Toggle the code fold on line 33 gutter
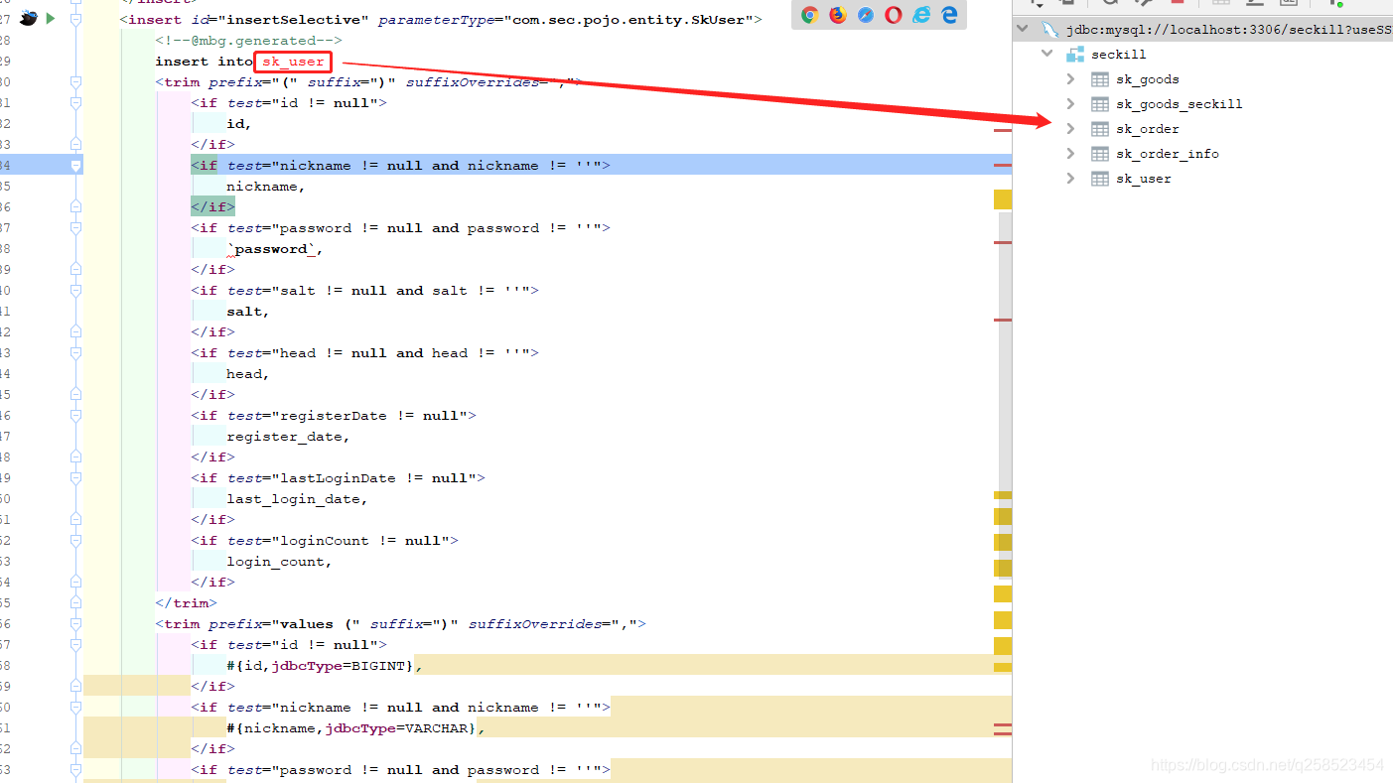The image size is (1393, 783). click(x=75, y=143)
